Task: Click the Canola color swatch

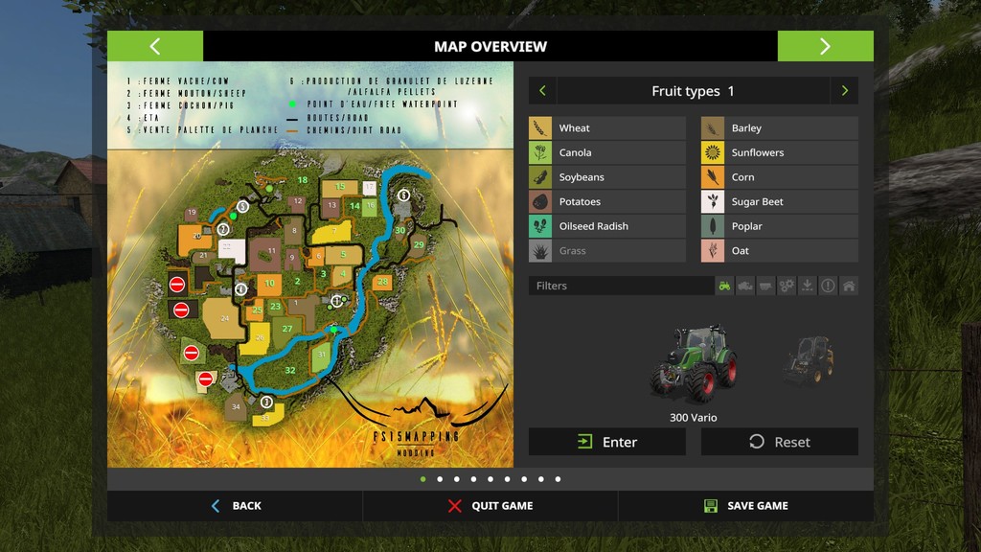Action: coord(541,152)
